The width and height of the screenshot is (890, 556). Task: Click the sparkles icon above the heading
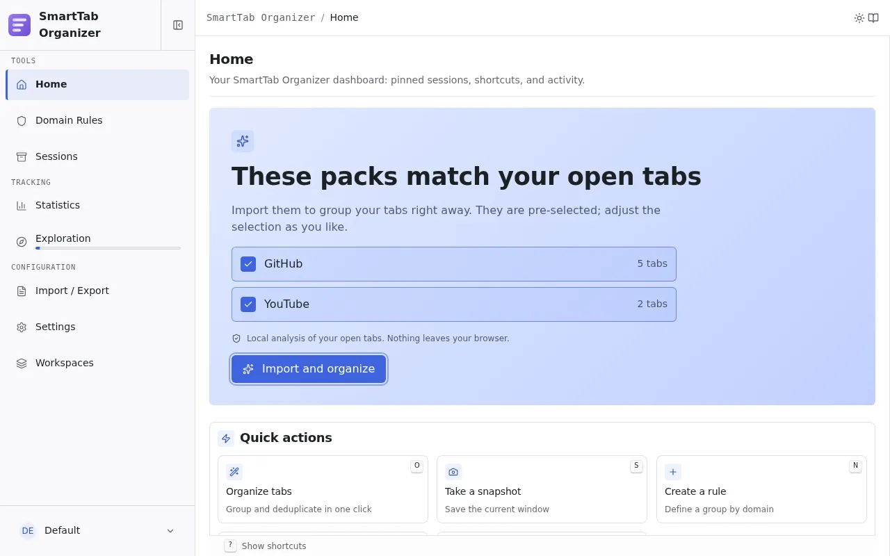pyautogui.click(x=243, y=141)
